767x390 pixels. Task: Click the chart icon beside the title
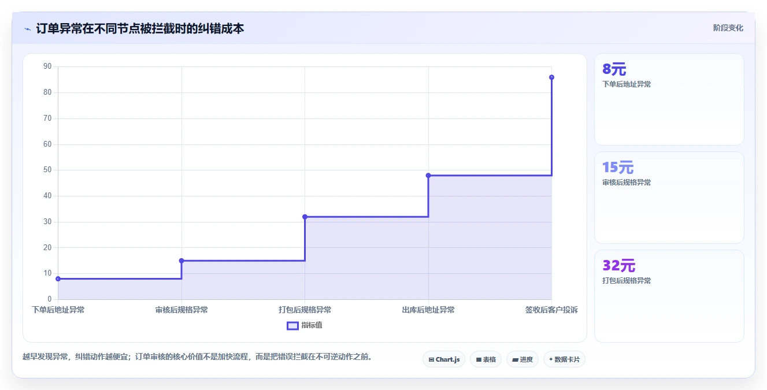click(x=27, y=29)
